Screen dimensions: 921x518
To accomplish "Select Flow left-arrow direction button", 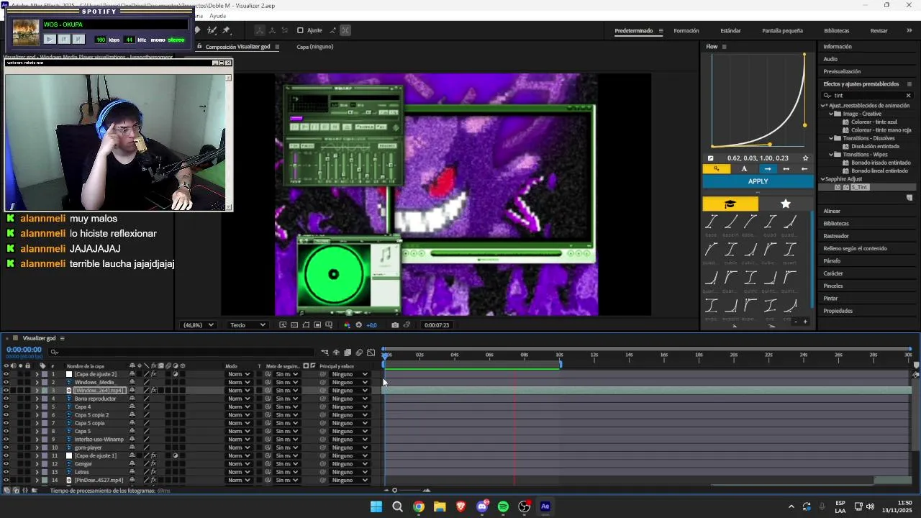I will [x=804, y=169].
